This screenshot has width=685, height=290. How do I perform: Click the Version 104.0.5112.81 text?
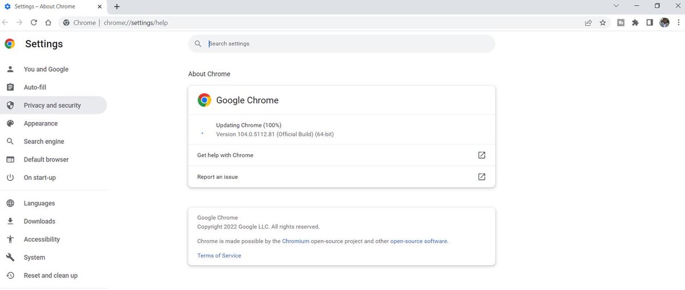tap(275, 134)
